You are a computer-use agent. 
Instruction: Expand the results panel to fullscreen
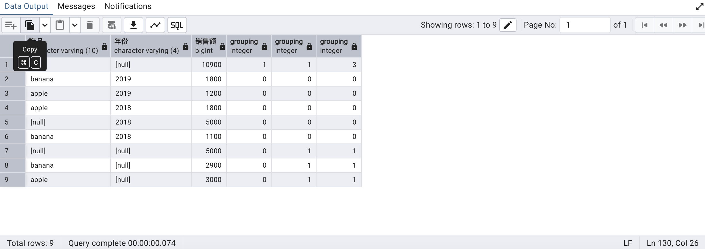tap(700, 6)
